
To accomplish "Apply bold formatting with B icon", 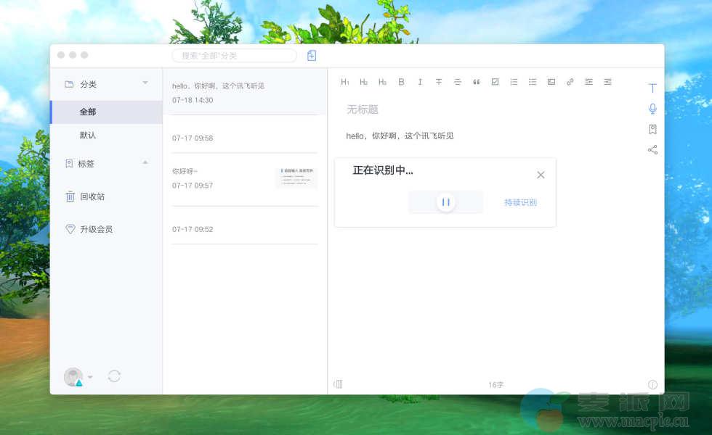I will point(401,82).
